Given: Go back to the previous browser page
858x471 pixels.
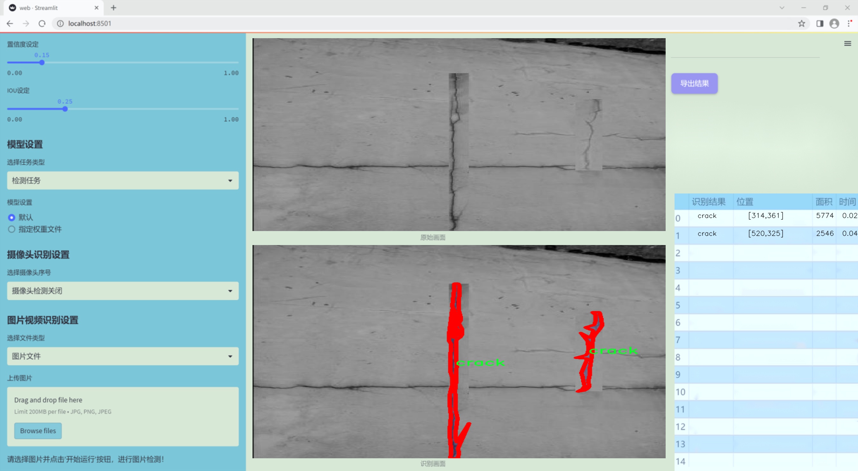Looking at the screenshot, I should click(x=10, y=23).
